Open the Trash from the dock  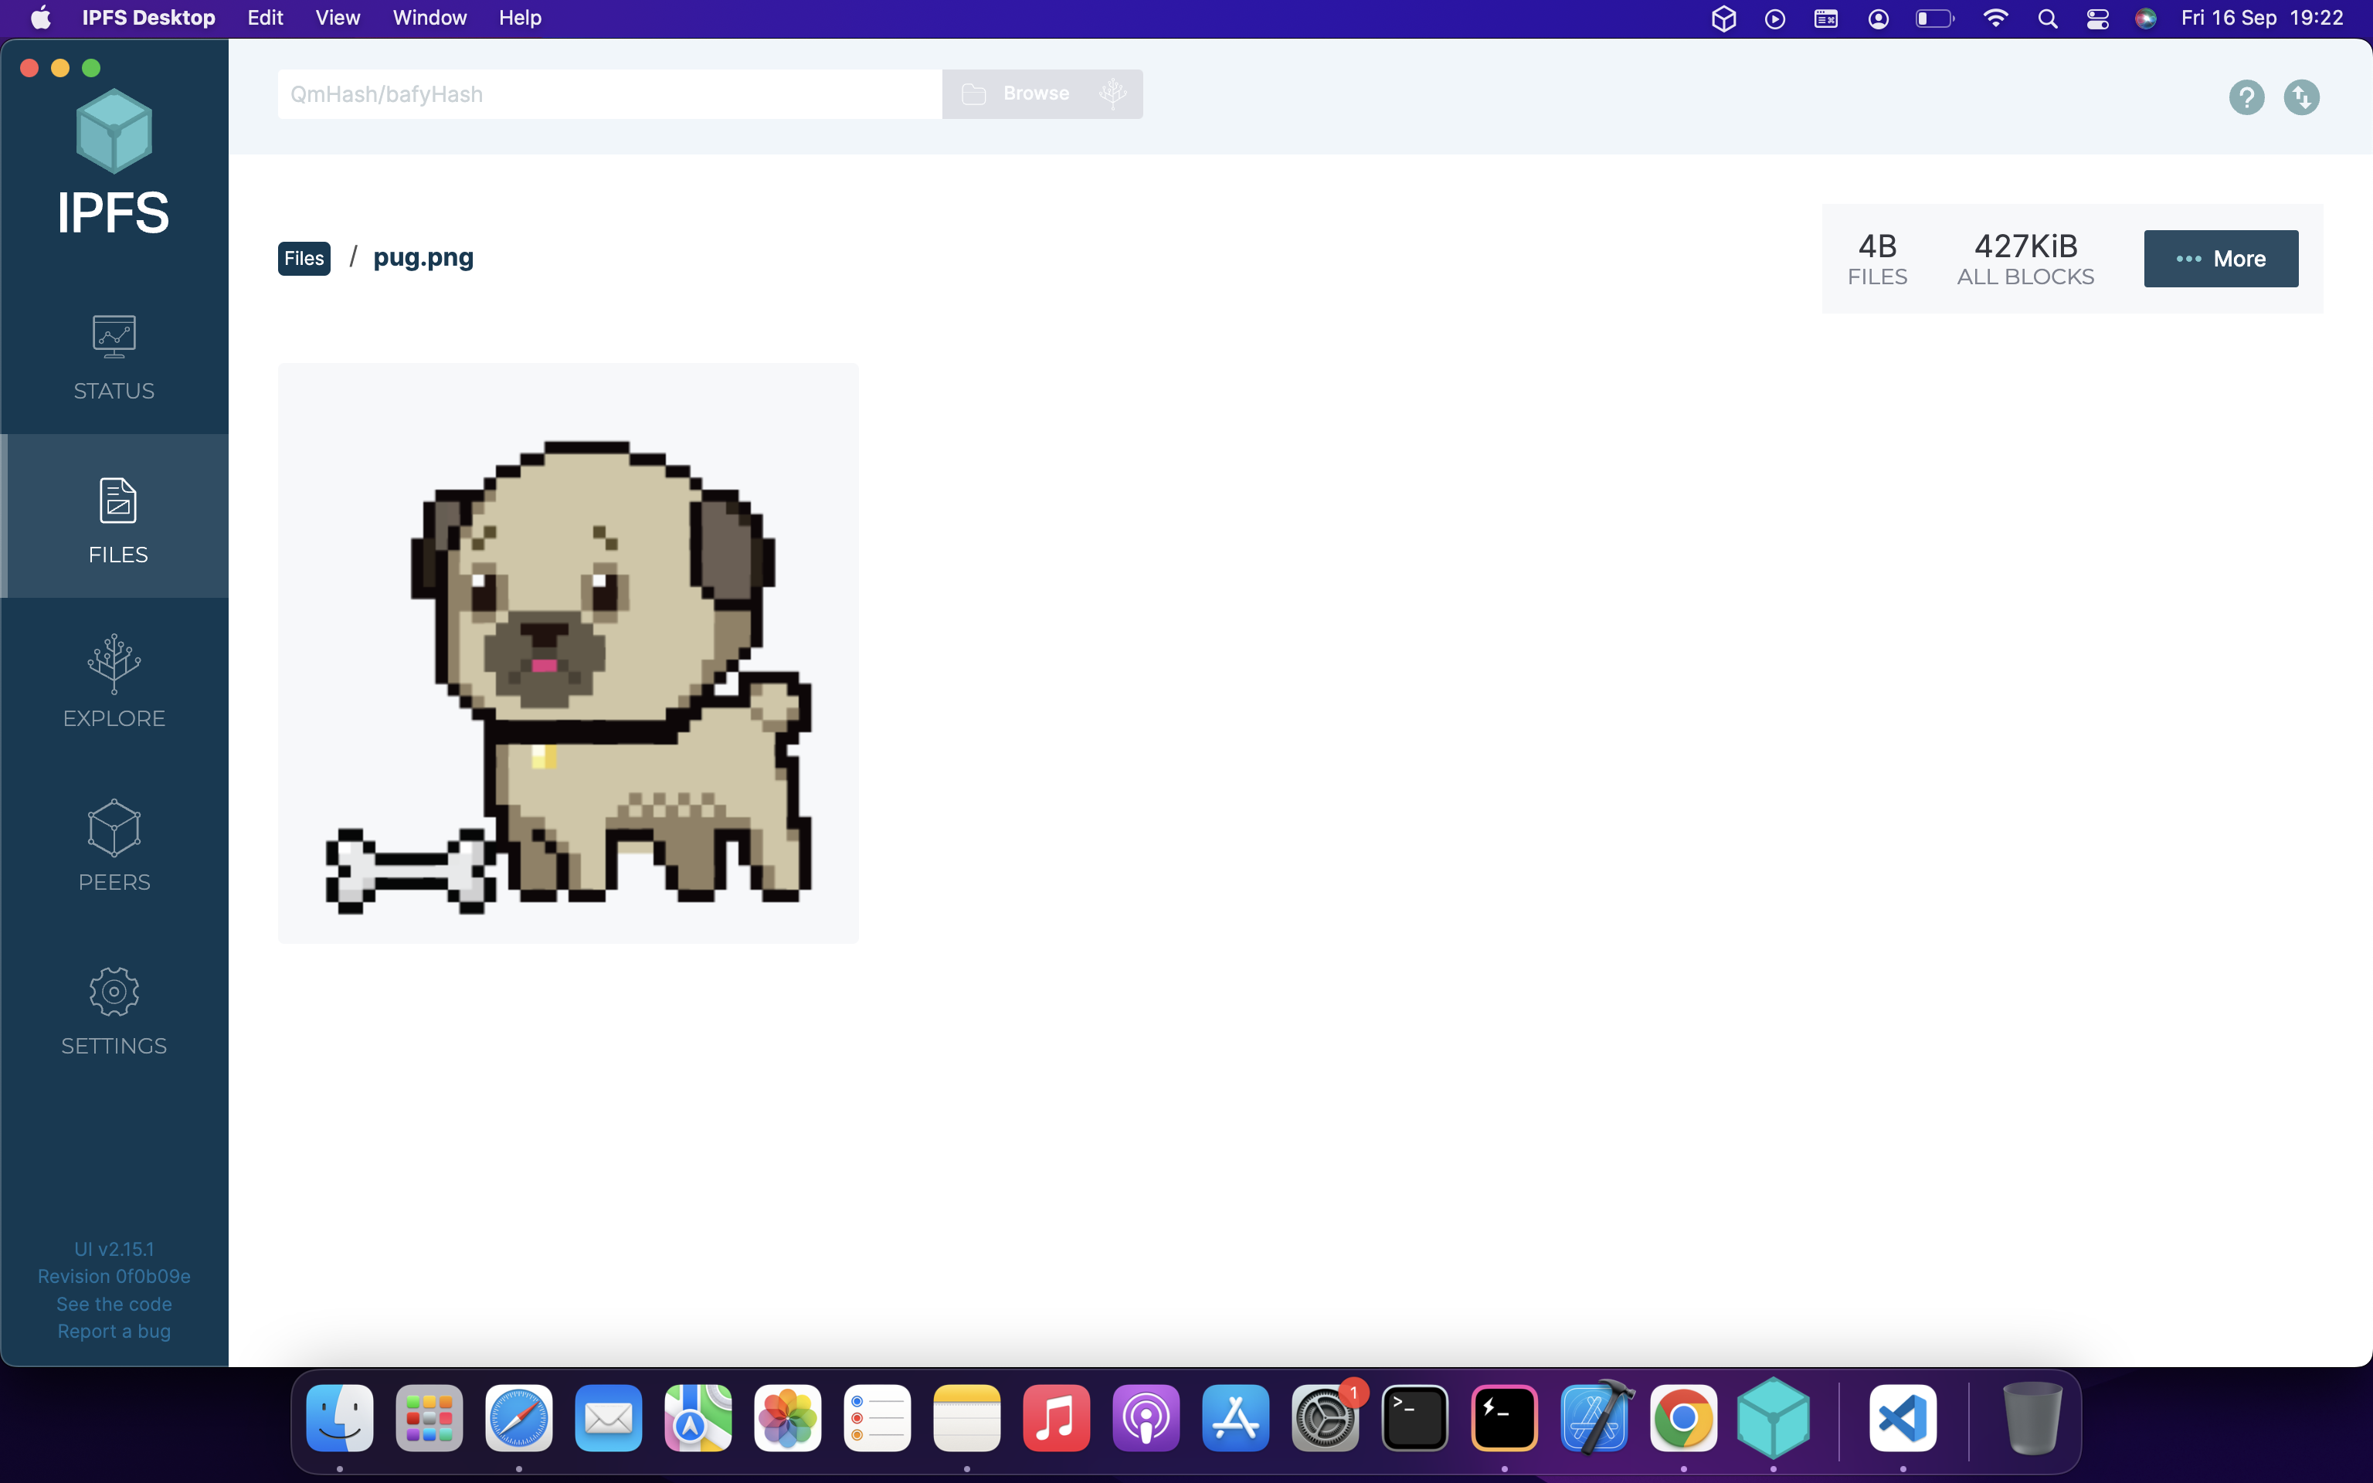2033,1418
